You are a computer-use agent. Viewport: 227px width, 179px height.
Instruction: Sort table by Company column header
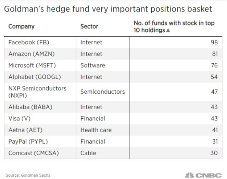[22, 26]
